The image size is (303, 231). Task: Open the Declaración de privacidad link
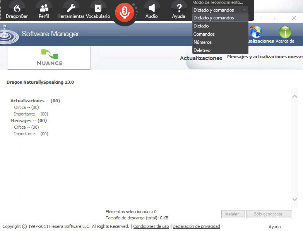point(196,226)
